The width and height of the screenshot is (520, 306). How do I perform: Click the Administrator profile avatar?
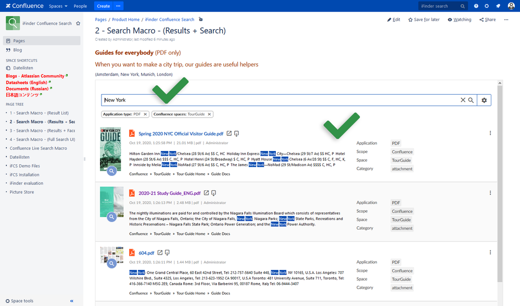click(511, 6)
